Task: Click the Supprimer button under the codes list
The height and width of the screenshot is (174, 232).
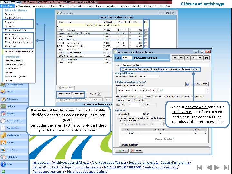Action: (x=80, y=100)
